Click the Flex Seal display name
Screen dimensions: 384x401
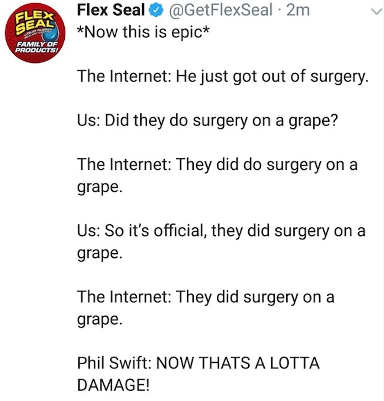pos(110,10)
